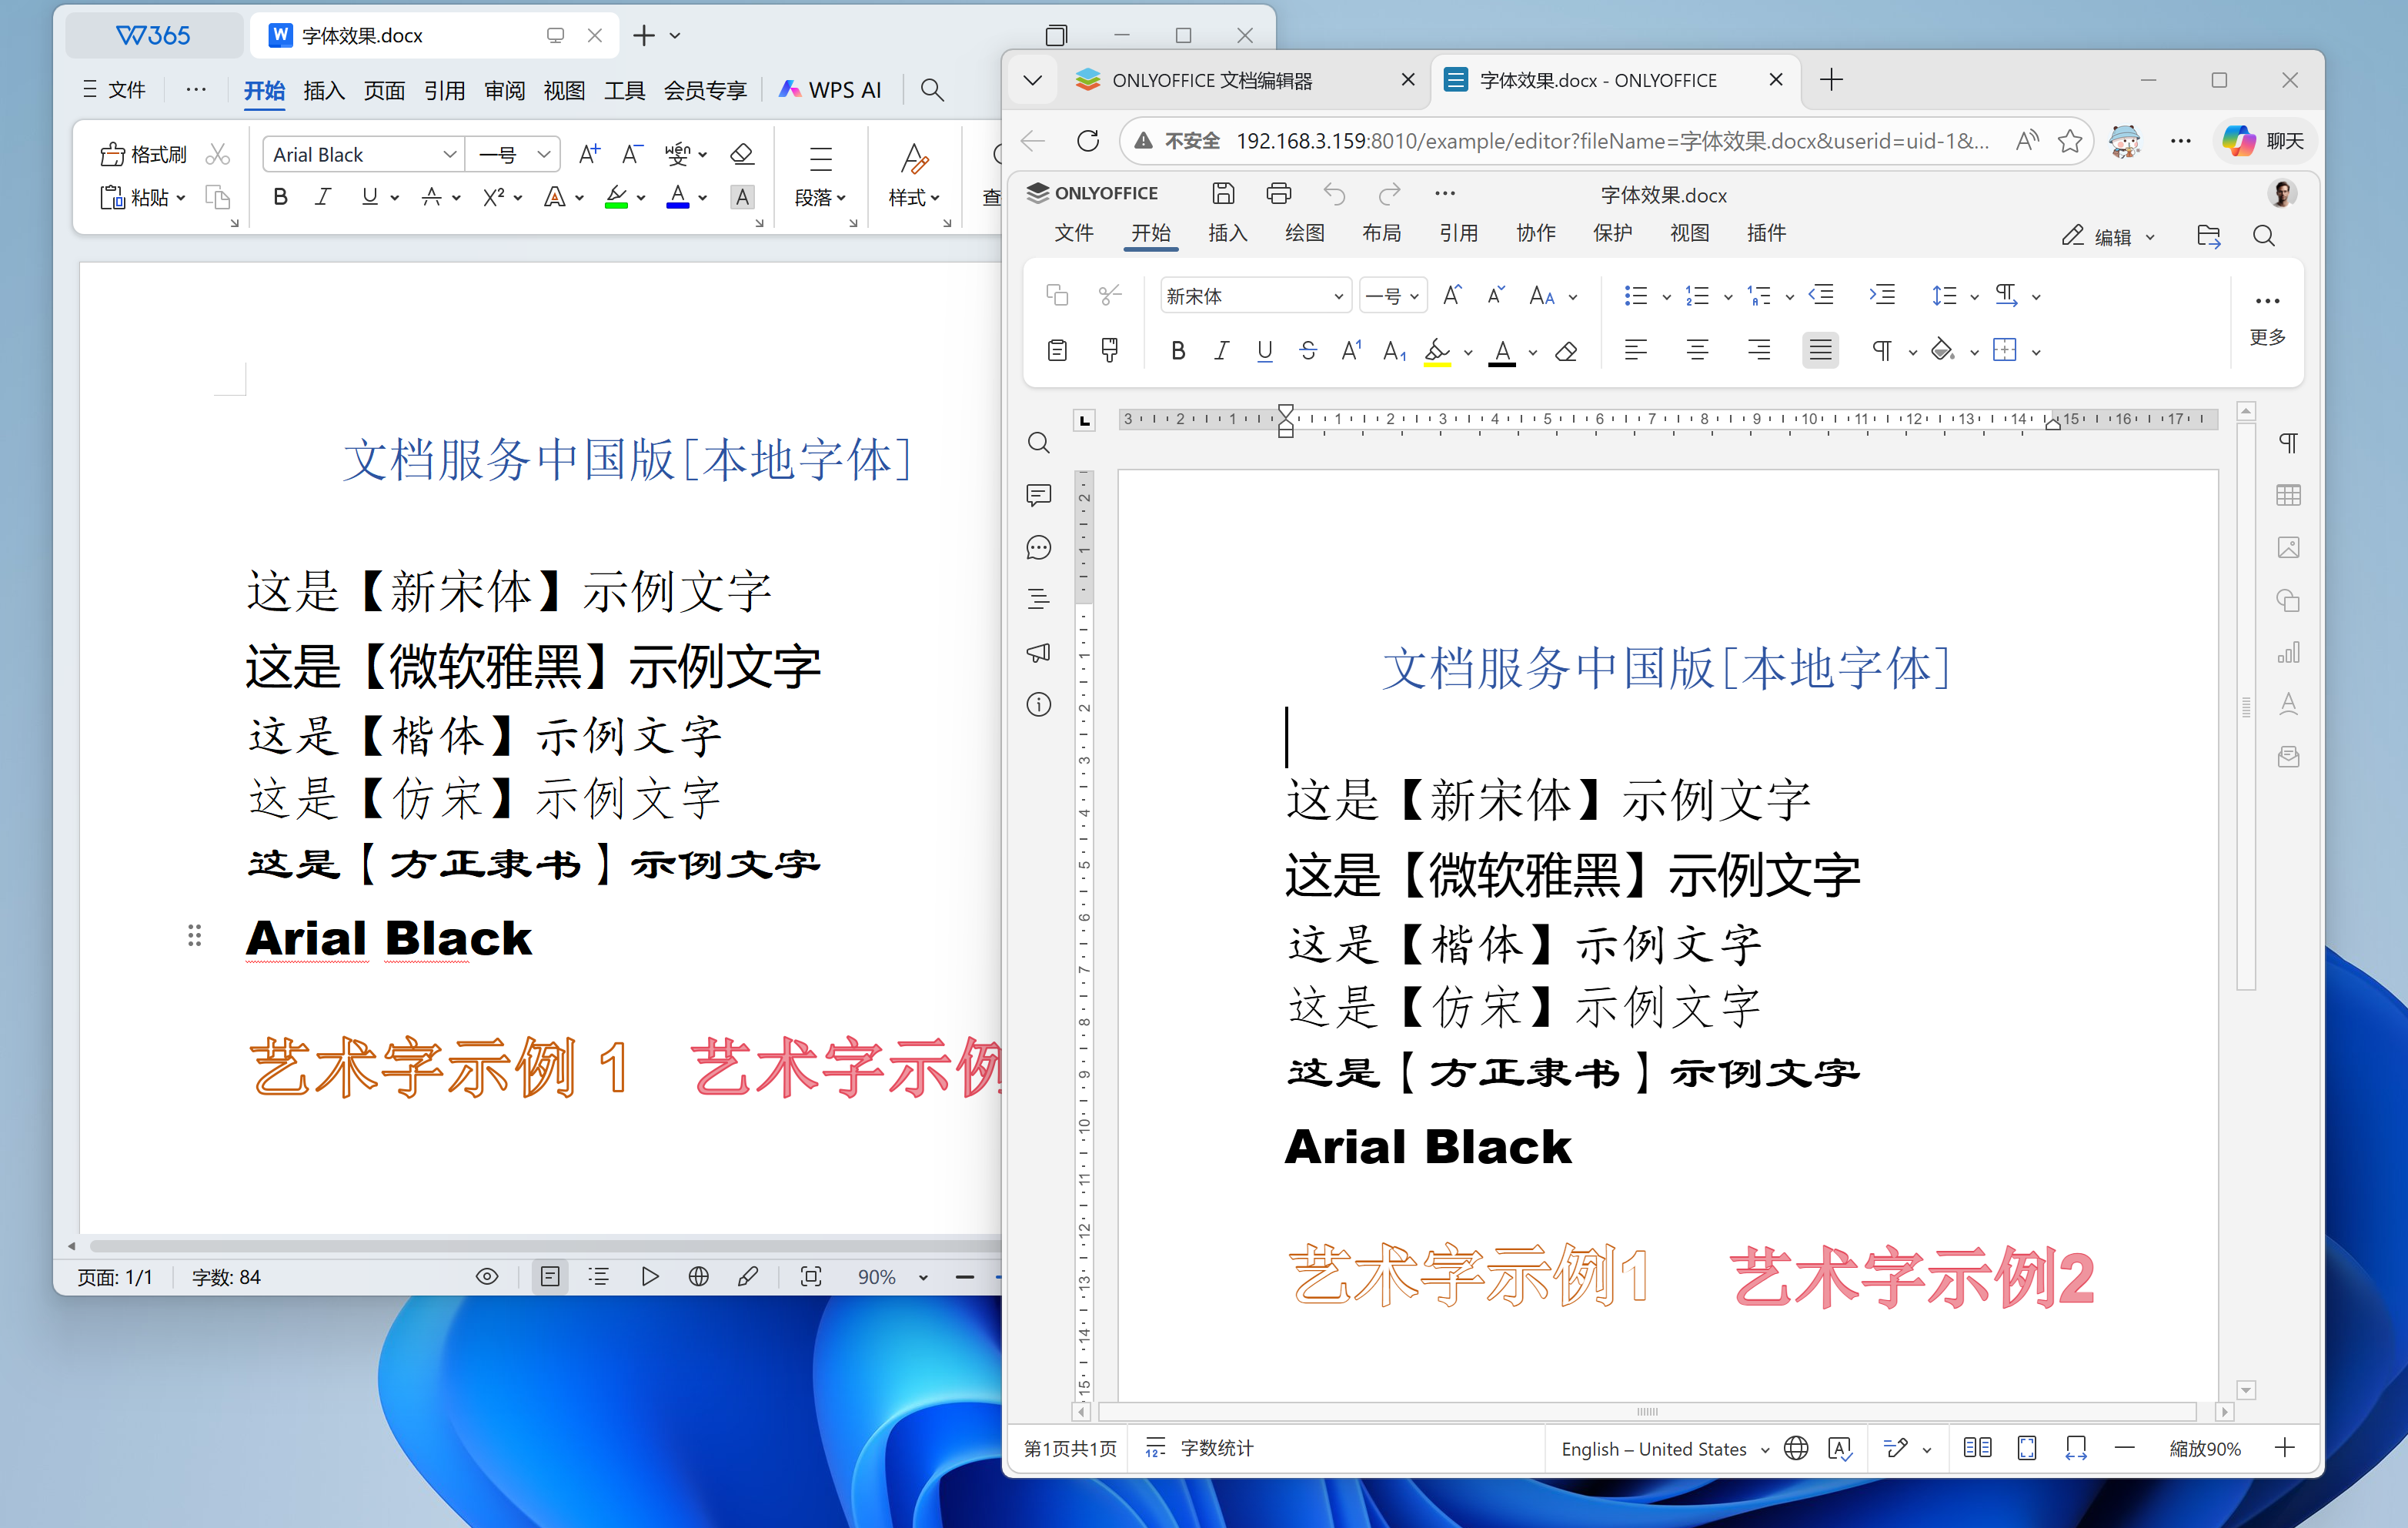Click the Save icon in ONLYOFFICE
The height and width of the screenshot is (1528, 2408).
[1223, 193]
